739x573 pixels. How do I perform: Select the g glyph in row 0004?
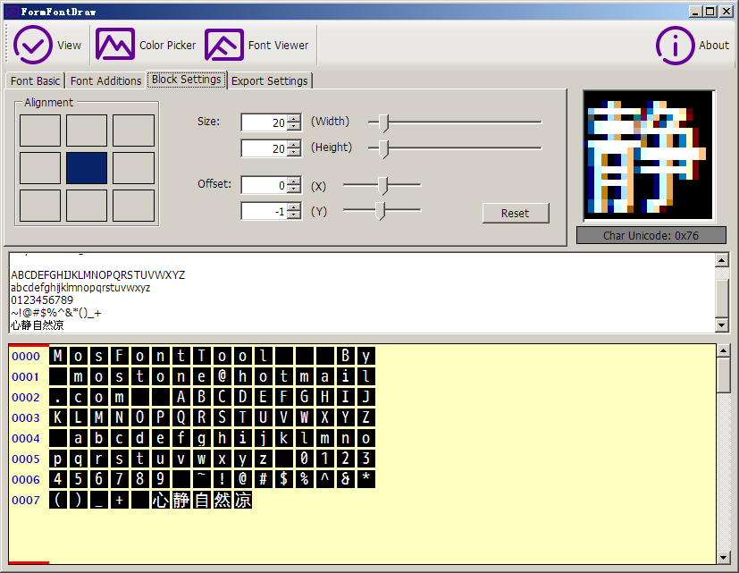click(202, 438)
